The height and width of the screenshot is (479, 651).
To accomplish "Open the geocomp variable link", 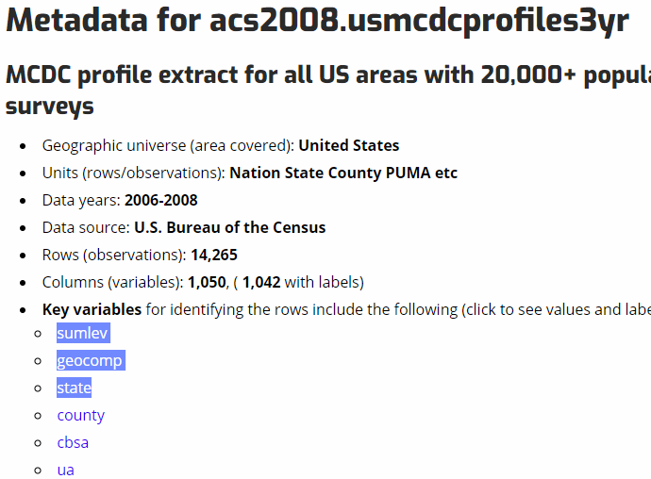I will pyautogui.click(x=90, y=361).
